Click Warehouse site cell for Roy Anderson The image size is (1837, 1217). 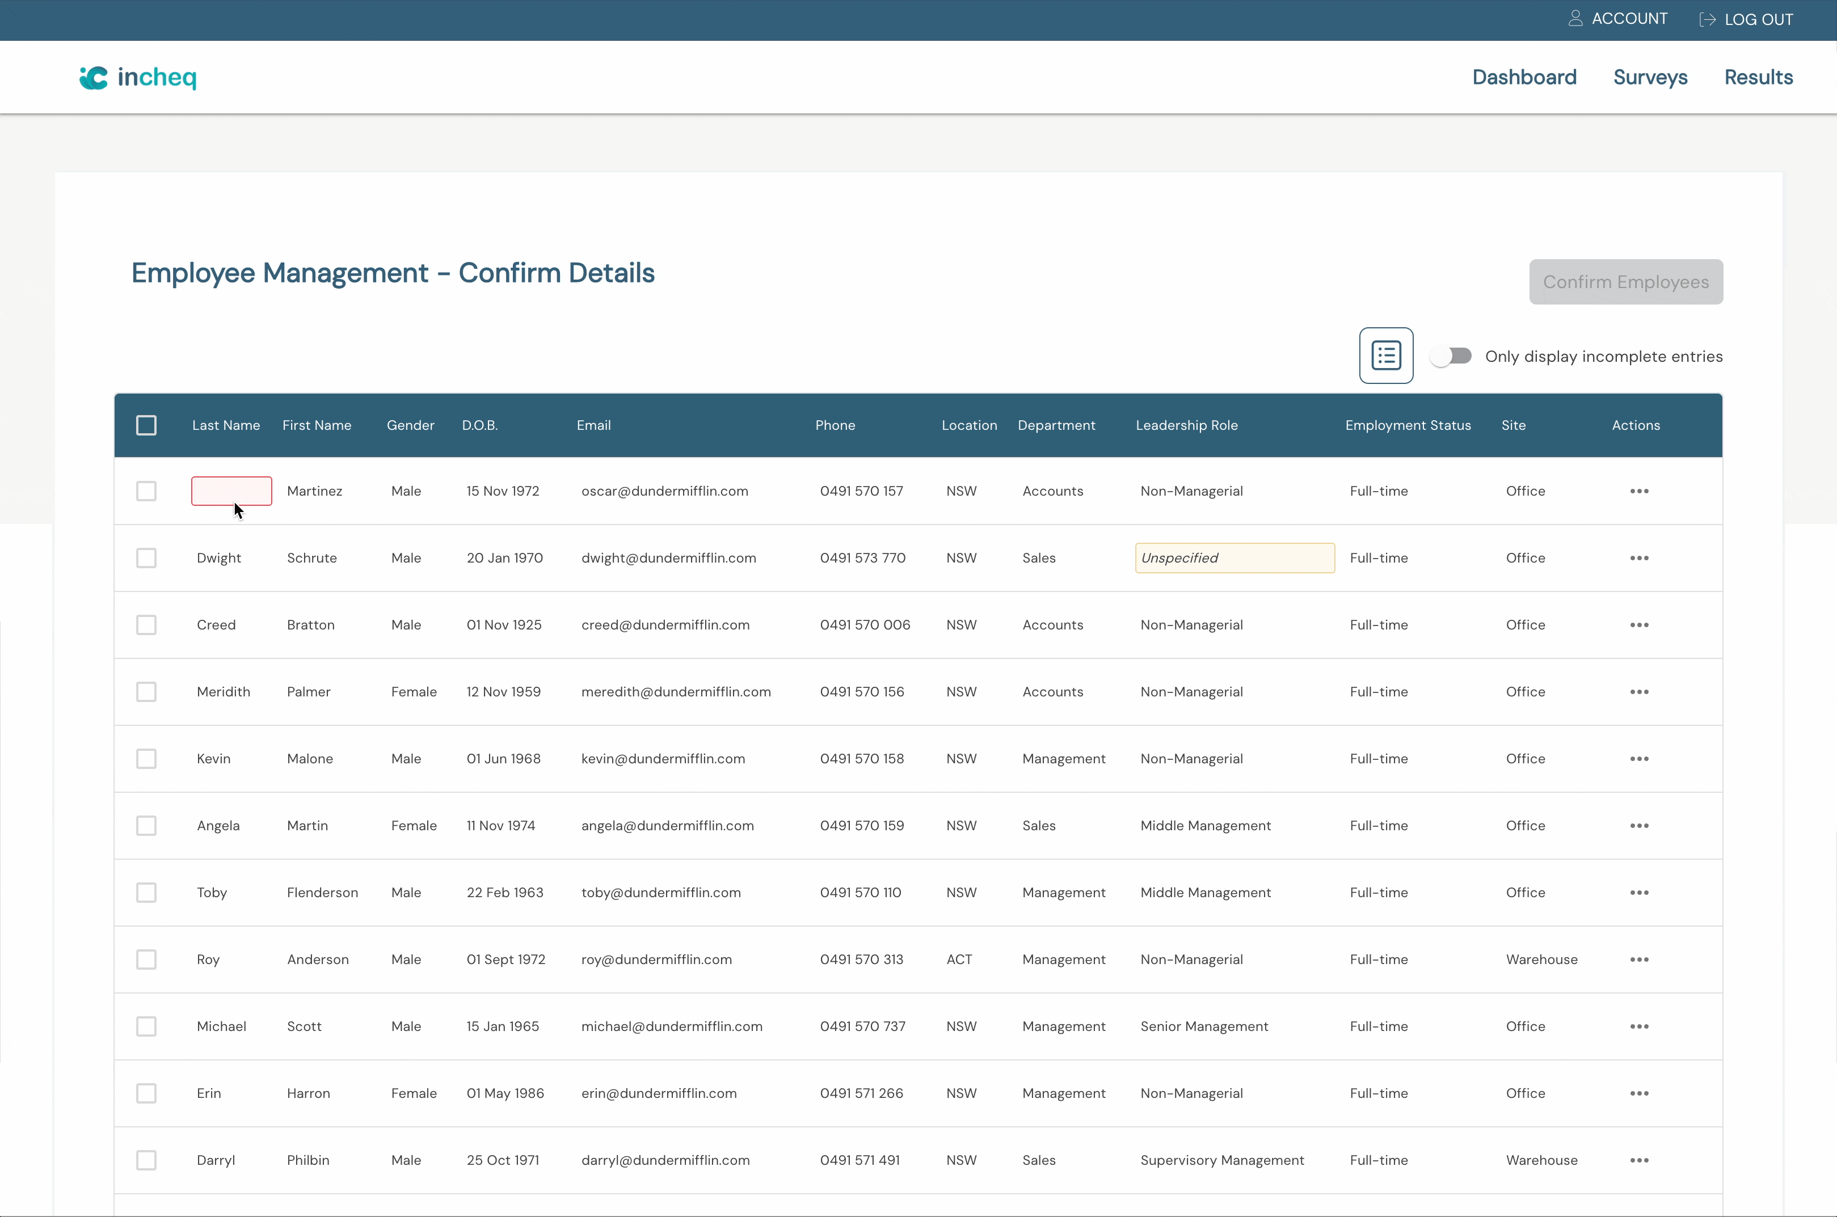pos(1541,960)
